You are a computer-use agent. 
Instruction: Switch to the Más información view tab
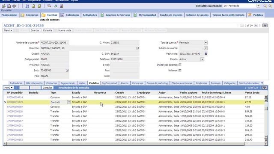[34, 83]
